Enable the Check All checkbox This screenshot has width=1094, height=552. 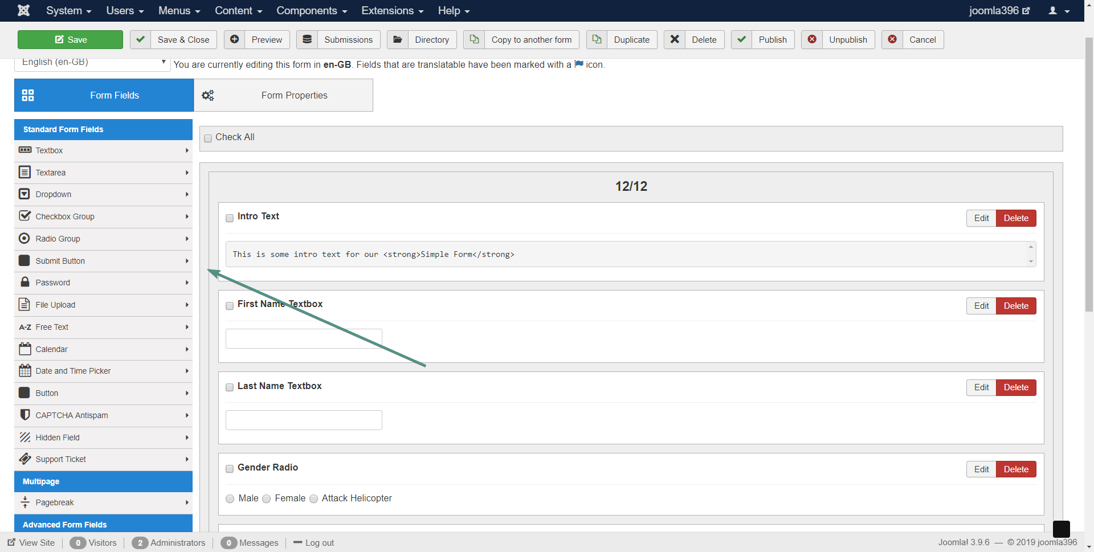click(208, 138)
